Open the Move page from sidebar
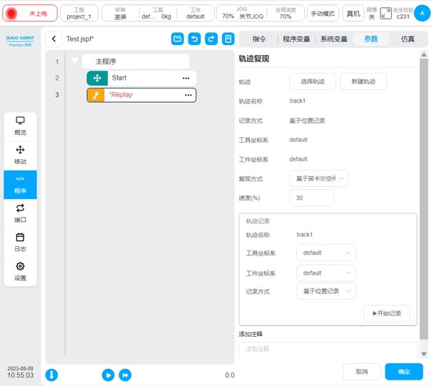This screenshot has width=432, height=386. point(20,155)
